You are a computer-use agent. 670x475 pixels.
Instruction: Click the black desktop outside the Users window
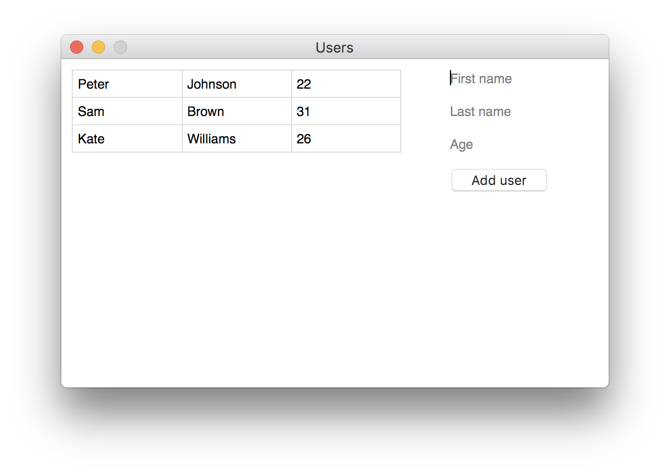(328, 432)
